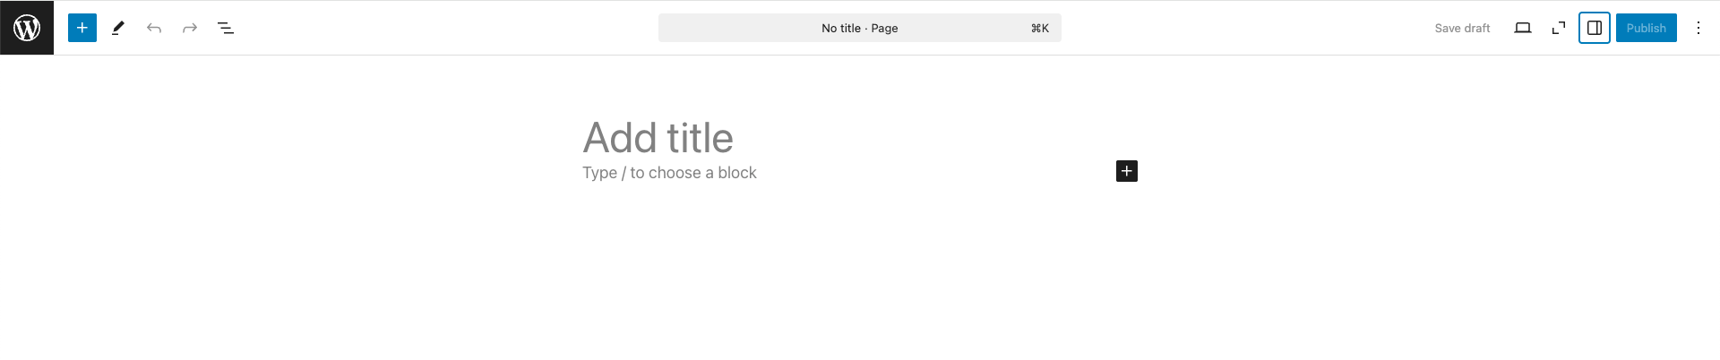Click 'No title' text in top bar
1720x360 pixels.
[x=840, y=29]
